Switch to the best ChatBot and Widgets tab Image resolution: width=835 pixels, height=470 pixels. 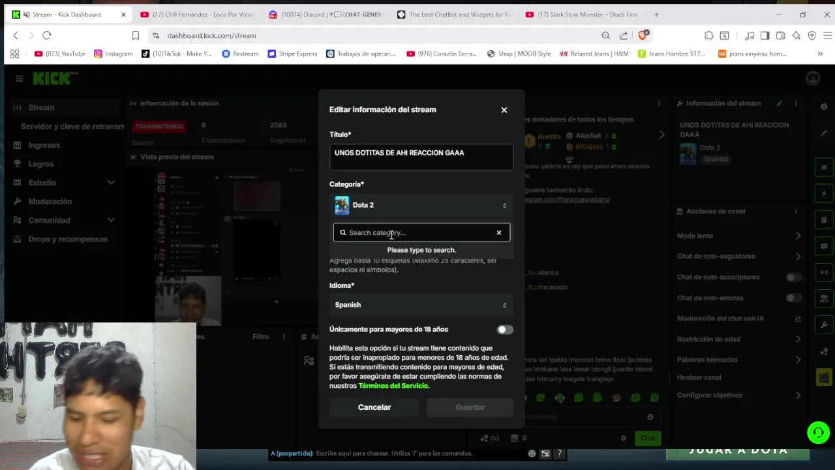[x=455, y=14]
